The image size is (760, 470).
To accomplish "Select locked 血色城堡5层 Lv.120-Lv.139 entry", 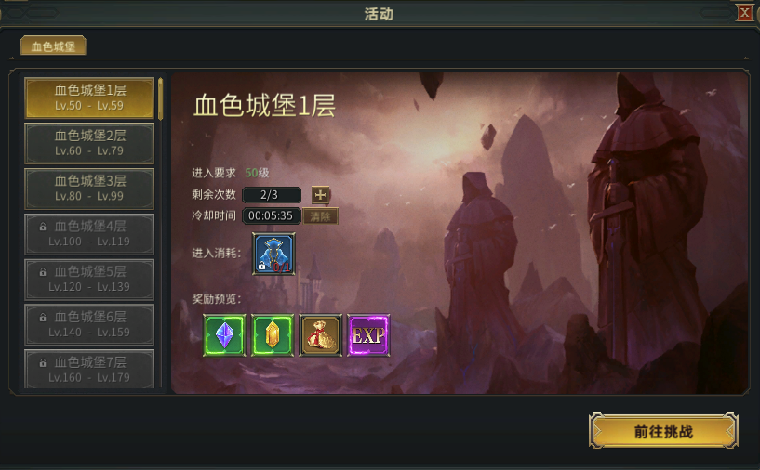I will pyautogui.click(x=89, y=280).
